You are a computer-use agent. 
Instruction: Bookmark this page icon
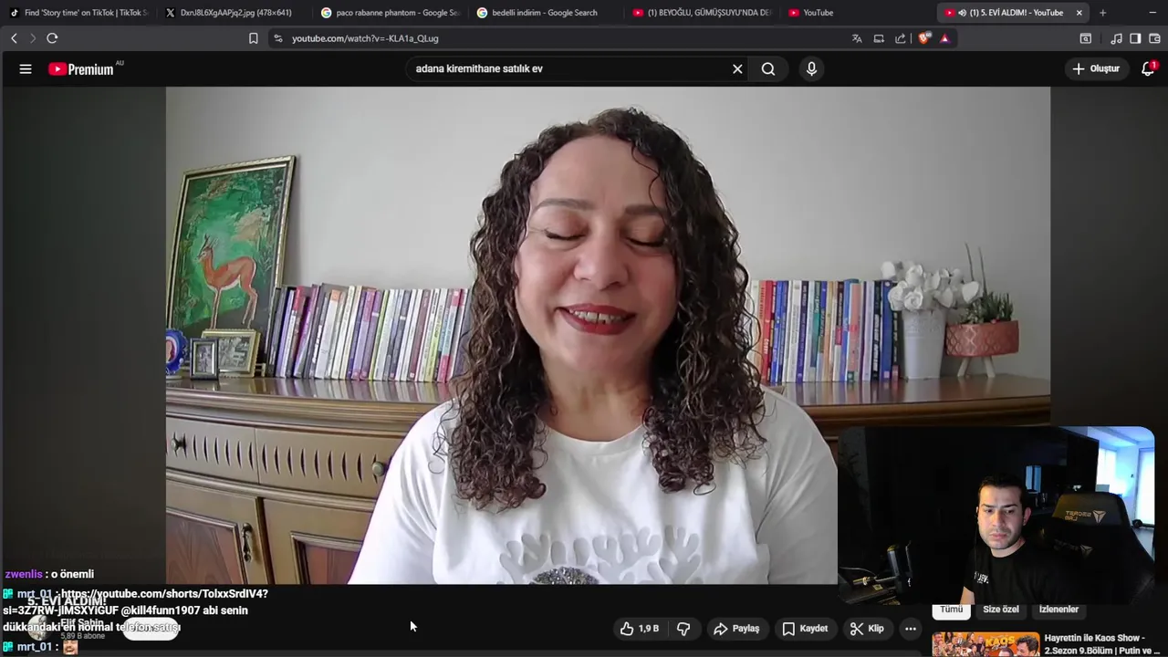click(254, 38)
